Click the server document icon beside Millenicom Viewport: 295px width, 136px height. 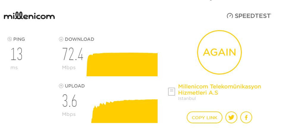tap(171, 92)
